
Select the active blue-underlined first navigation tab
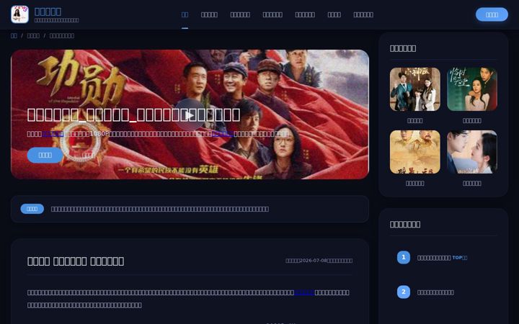pos(185,14)
